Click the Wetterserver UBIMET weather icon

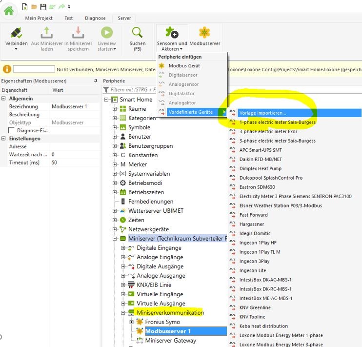coord(123,211)
